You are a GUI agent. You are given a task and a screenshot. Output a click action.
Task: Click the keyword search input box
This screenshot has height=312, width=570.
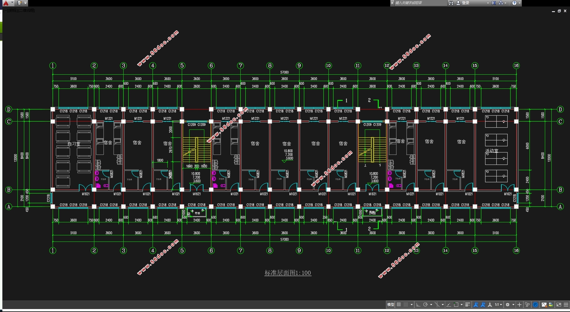coord(420,3)
